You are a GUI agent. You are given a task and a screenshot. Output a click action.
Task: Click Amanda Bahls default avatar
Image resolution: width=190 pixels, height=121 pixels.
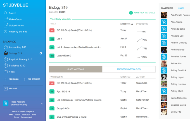[164, 29]
